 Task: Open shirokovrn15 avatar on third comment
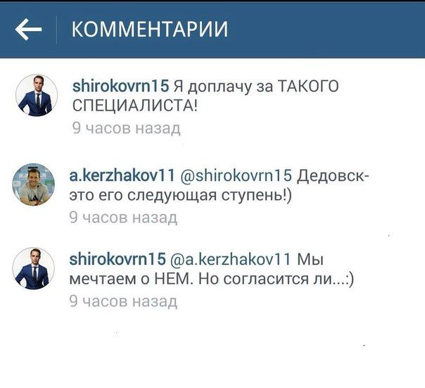pyautogui.click(x=34, y=268)
